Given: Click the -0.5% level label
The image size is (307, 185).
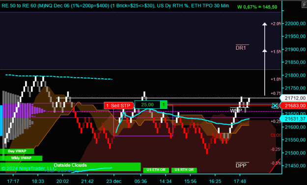Looking at the screenshot, I should click(276, 163).
